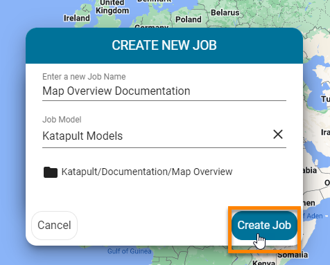This screenshot has width=330, height=265.
Task: Focus the Job Name input field
Action: (164, 91)
